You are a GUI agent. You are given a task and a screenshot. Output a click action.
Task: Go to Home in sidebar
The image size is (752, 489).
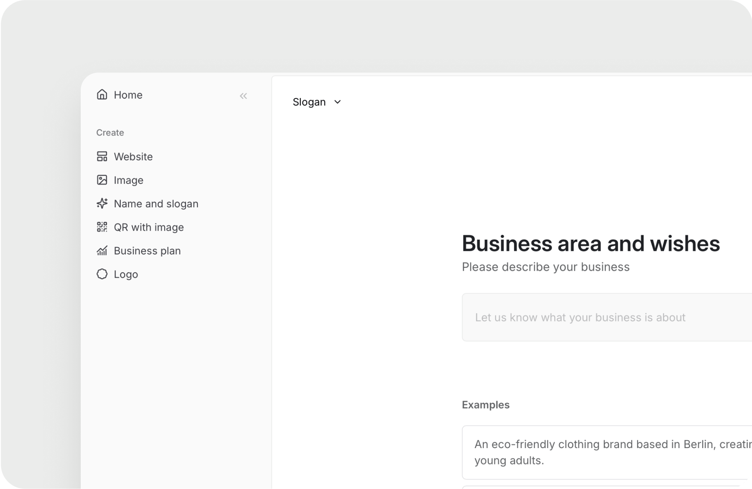128,95
